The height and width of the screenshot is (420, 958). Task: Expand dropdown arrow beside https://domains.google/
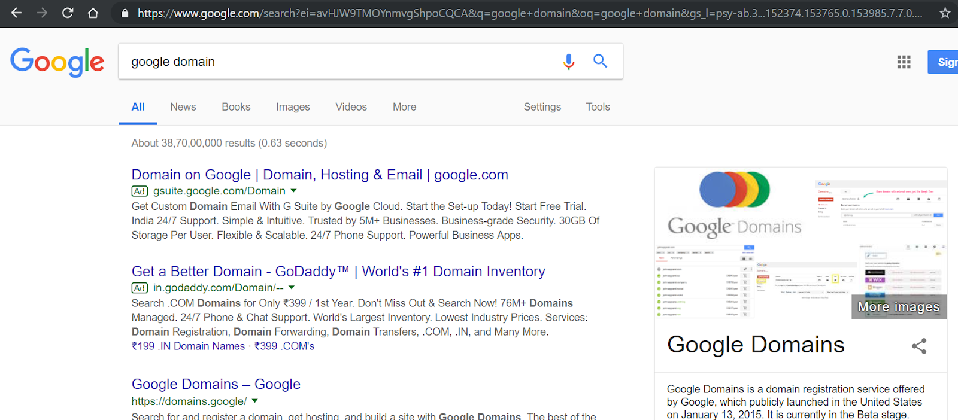[x=255, y=401]
